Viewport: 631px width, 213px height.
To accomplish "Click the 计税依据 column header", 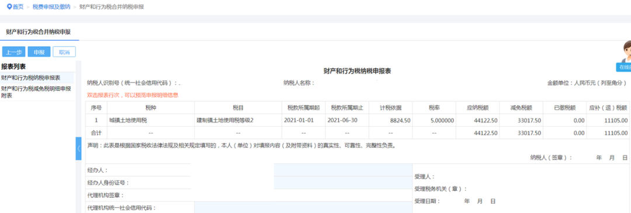I will [390, 108].
